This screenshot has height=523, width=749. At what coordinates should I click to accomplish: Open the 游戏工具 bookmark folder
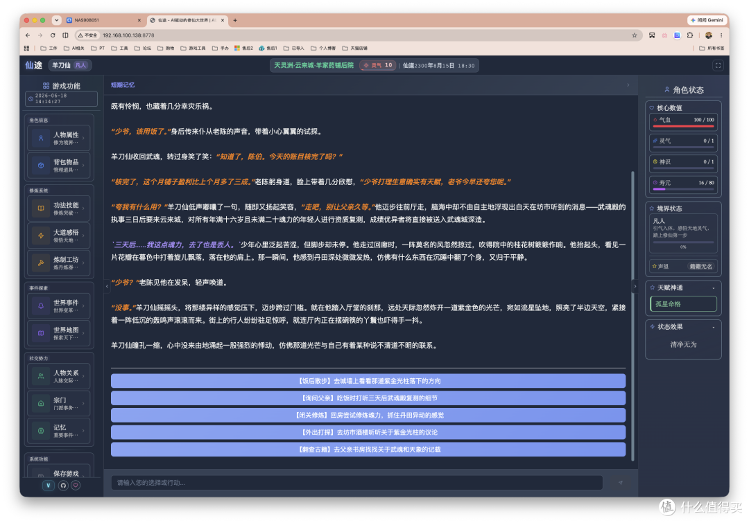[193, 48]
